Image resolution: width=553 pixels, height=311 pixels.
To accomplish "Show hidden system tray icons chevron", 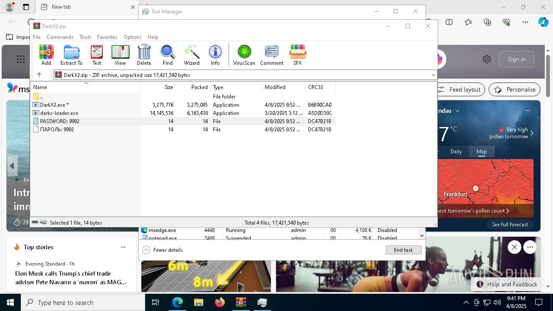I will (466, 302).
